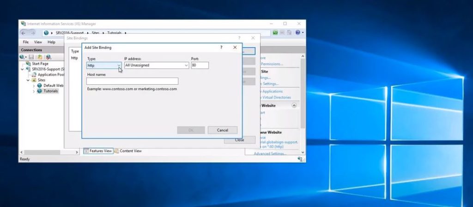Click SRV2016-Support in the breadcrumb path

click(x=70, y=33)
